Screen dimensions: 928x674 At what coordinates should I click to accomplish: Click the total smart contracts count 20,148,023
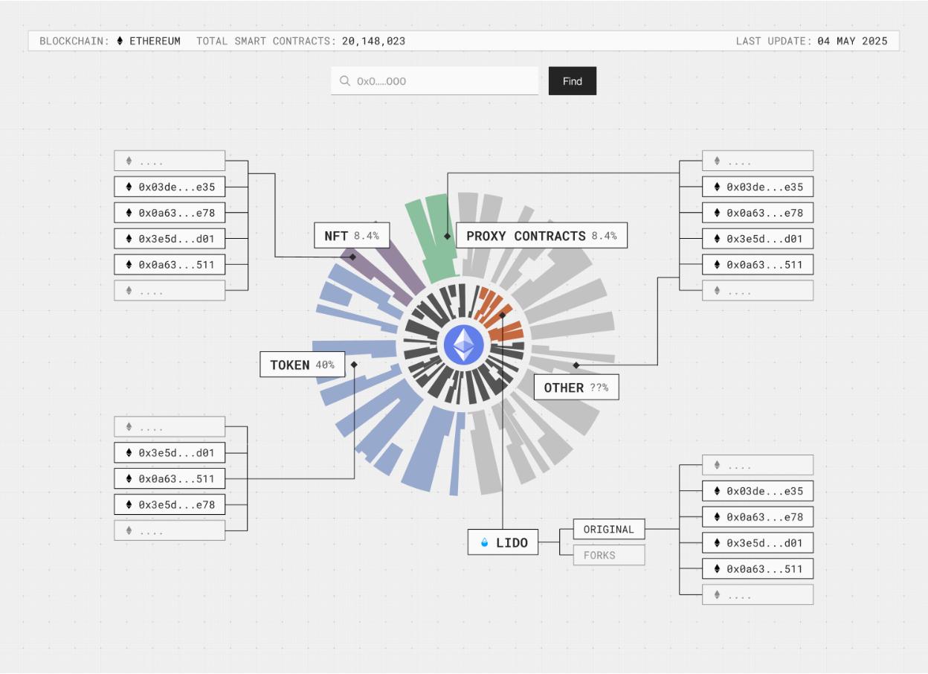click(x=374, y=41)
